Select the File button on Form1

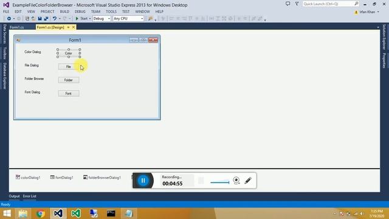point(69,66)
